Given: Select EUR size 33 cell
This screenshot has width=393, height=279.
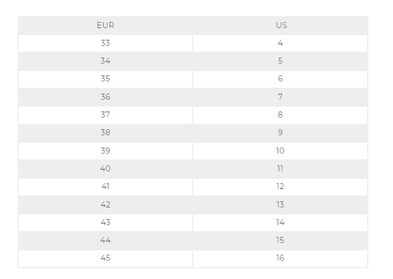Looking at the screenshot, I should pyautogui.click(x=105, y=43).
